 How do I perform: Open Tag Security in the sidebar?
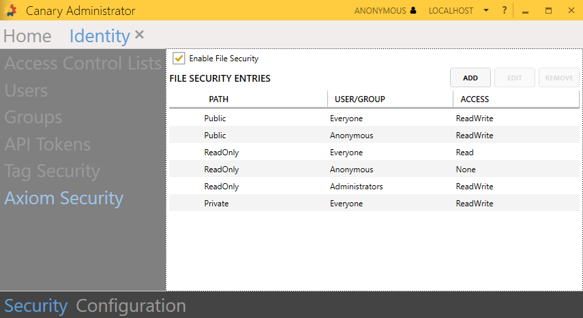(x=52, y=171)
